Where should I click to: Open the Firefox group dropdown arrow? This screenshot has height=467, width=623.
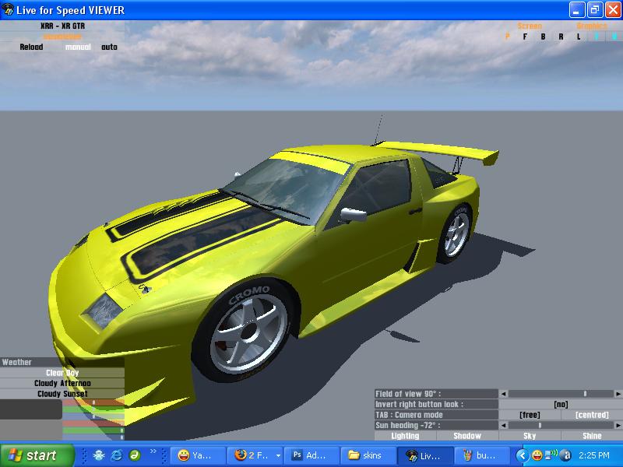point(278,456)
